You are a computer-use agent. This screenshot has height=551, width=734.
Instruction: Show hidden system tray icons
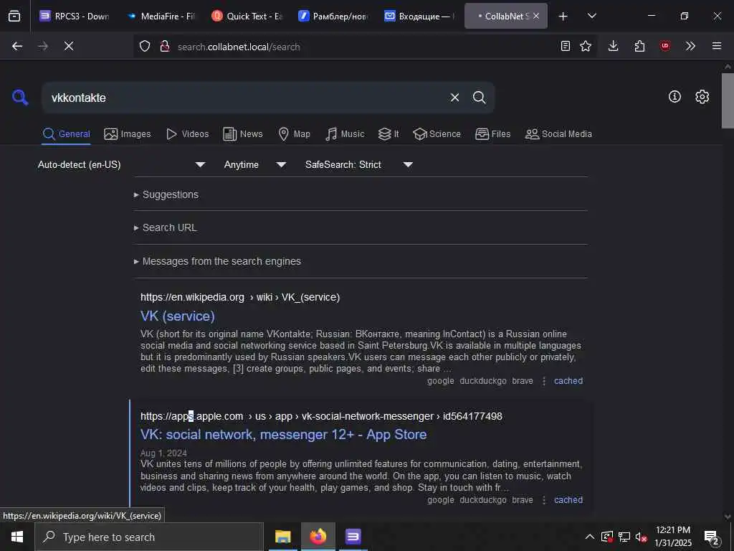[x=590, y=537]
